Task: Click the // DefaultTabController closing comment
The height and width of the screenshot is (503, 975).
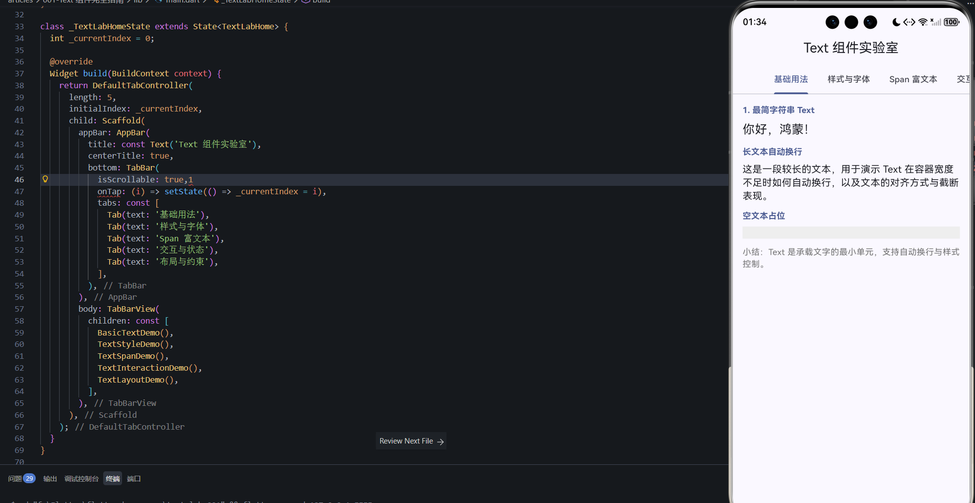Action: (130, 427)
